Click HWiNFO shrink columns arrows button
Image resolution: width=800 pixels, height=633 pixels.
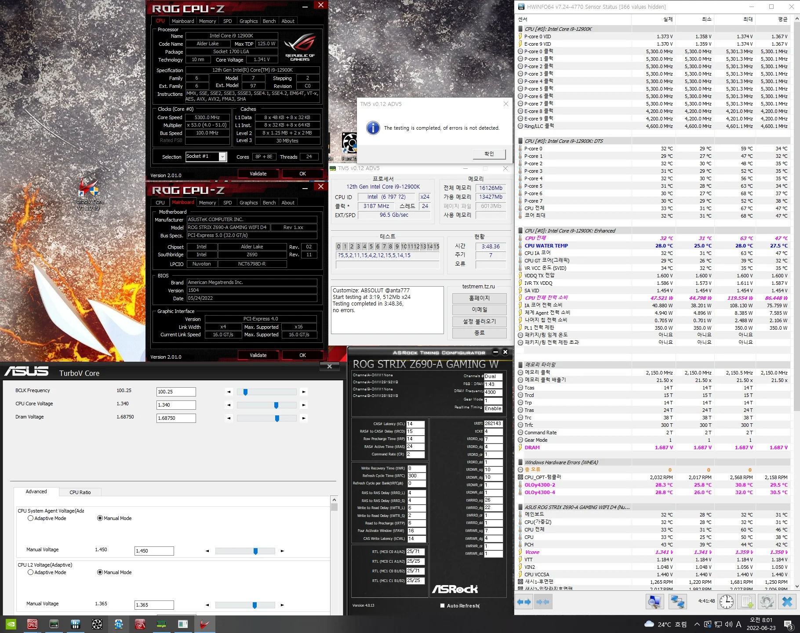tap(542, 602)
